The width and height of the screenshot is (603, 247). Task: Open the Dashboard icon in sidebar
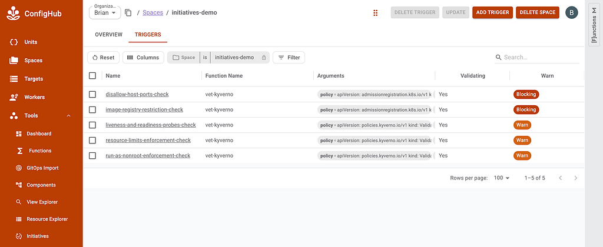pos(18,133)
